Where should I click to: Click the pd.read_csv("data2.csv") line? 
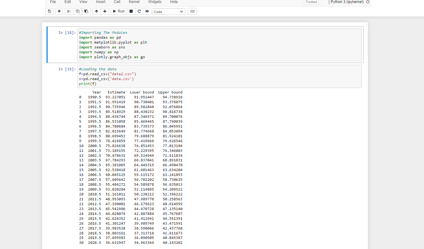107,74
